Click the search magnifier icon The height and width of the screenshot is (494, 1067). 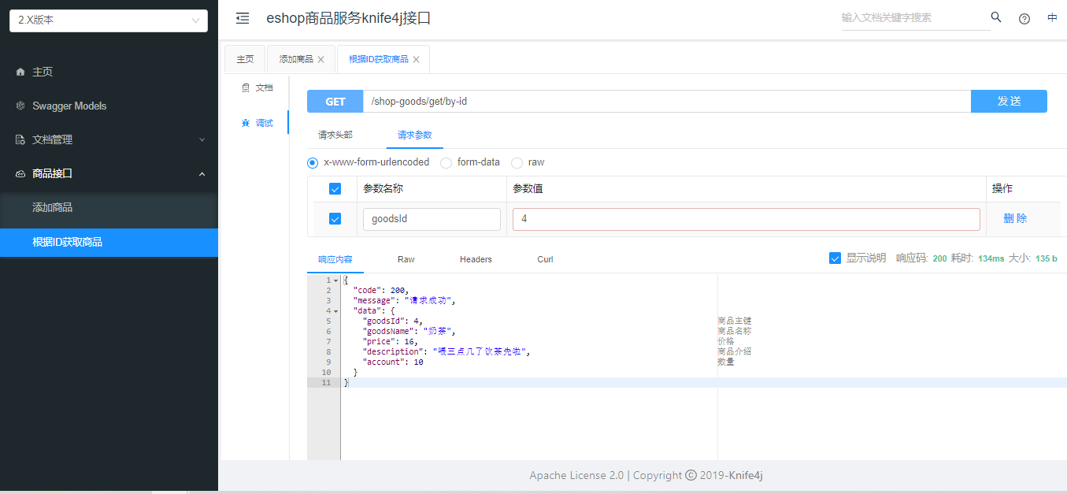pyautogui.click(x=996, y=17)
